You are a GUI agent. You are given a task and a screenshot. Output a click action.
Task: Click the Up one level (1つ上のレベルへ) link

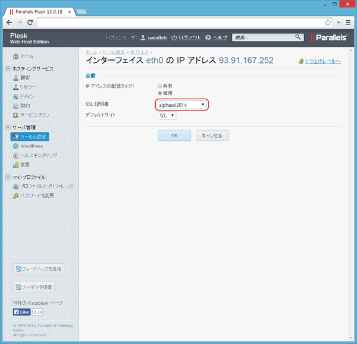[x=323, y=61]
